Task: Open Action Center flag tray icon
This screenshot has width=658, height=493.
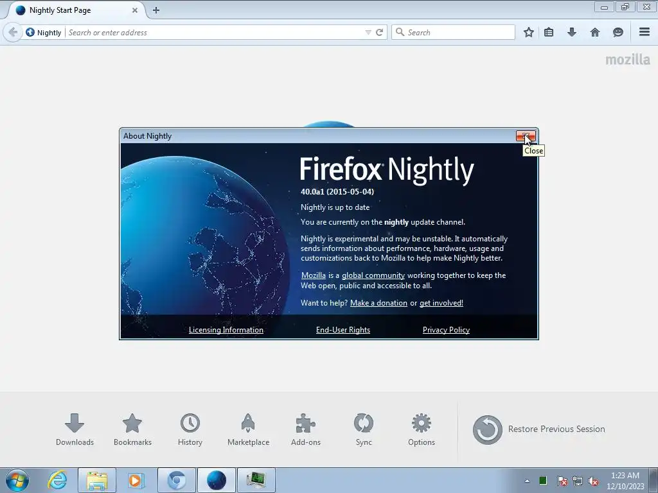Action: coord(562,481)
